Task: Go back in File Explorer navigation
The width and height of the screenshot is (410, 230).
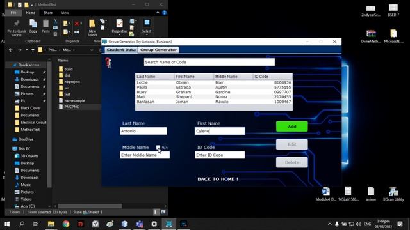Action: [x=11, y=50]
